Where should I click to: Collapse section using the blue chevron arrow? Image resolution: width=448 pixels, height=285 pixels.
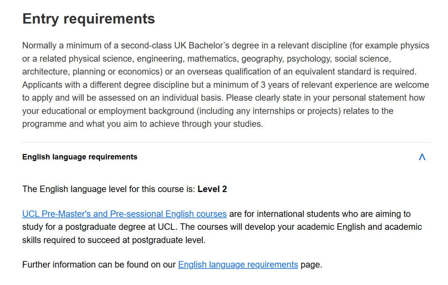coord(422,157)
